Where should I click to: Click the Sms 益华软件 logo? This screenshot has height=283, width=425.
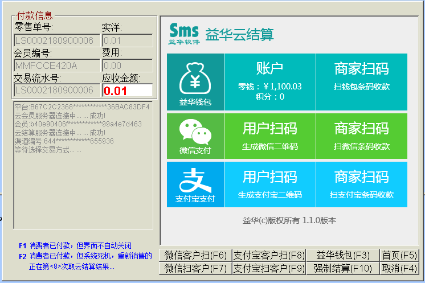tap(184, 34)
